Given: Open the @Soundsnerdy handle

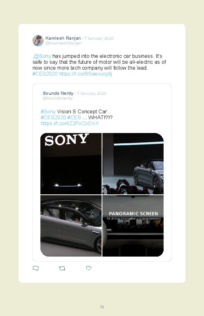Looking at the screenshot, I should [x=58, y=98].
